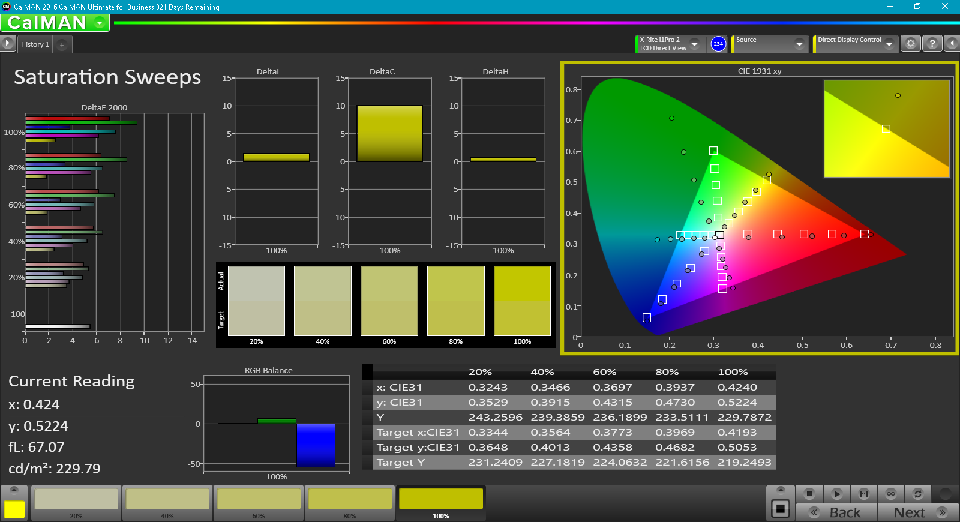Click the 40% actual/target comparison patch
960x522 pixels.
323,301
